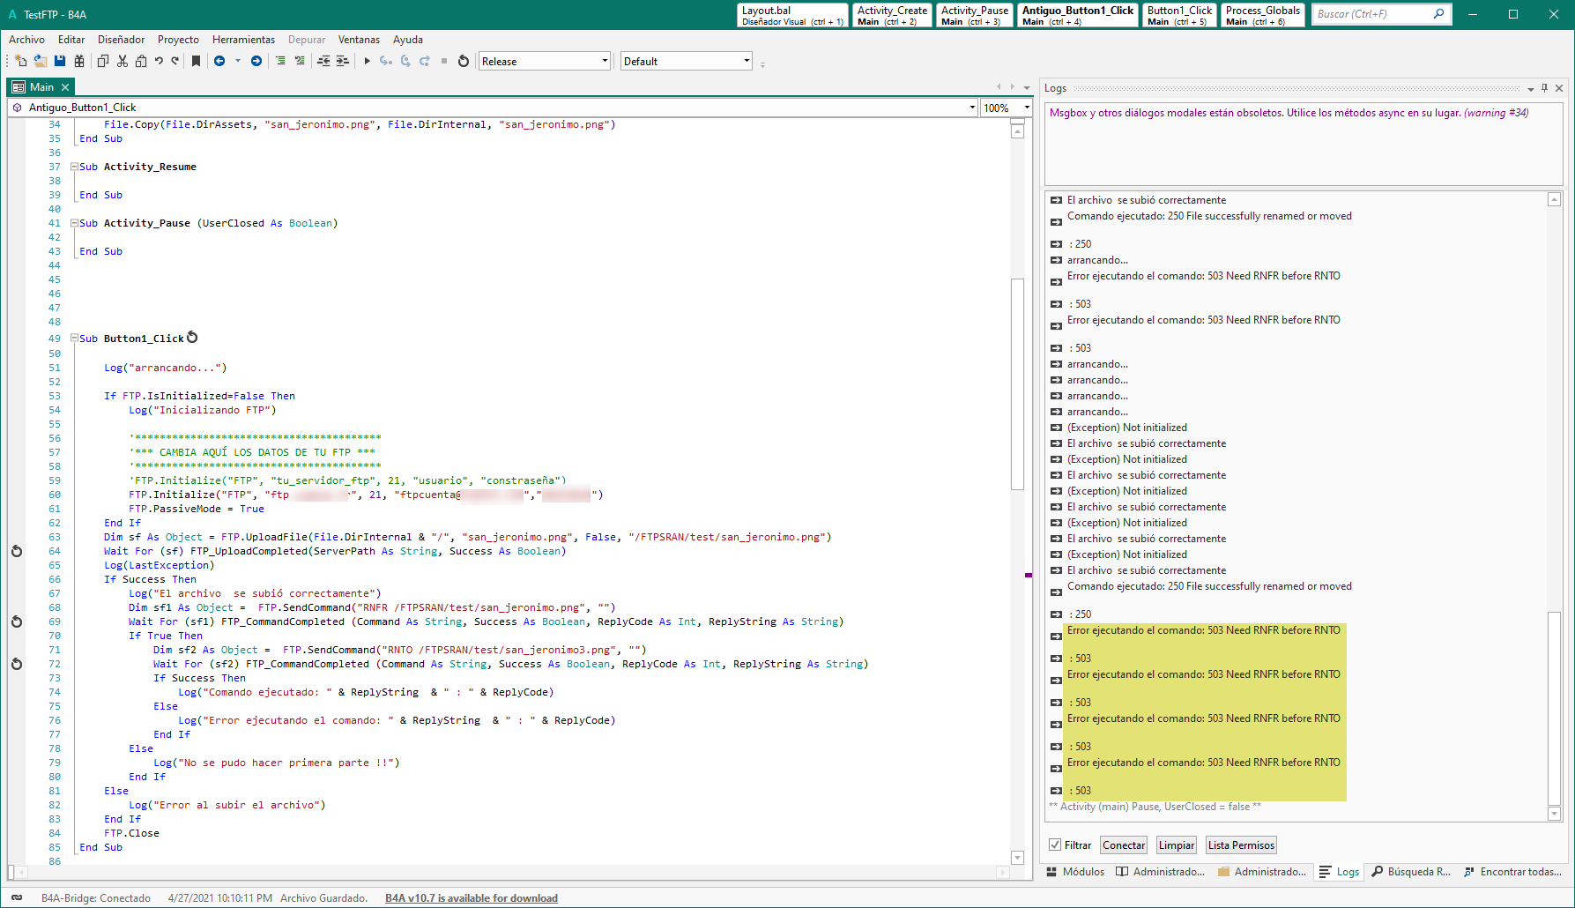Run the project with the play icon
1575x908 pixels.
click(367, 61)
